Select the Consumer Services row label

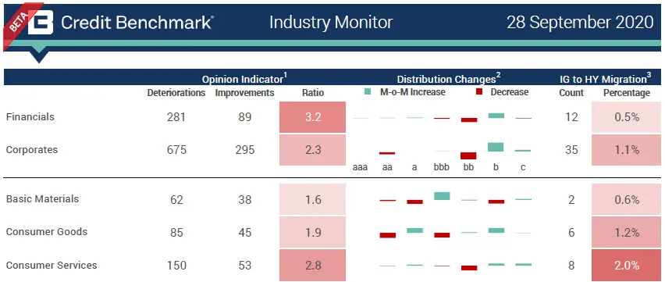[52, 265]
